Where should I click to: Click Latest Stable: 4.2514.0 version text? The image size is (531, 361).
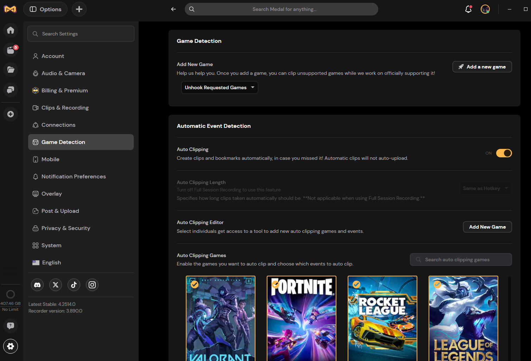pos(52,304)
